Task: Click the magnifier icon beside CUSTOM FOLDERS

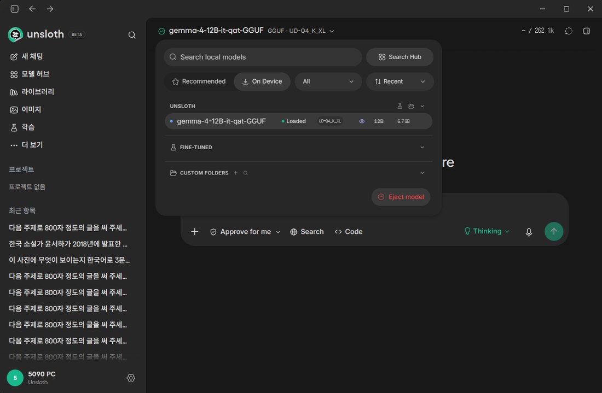Action: (245, 173)
